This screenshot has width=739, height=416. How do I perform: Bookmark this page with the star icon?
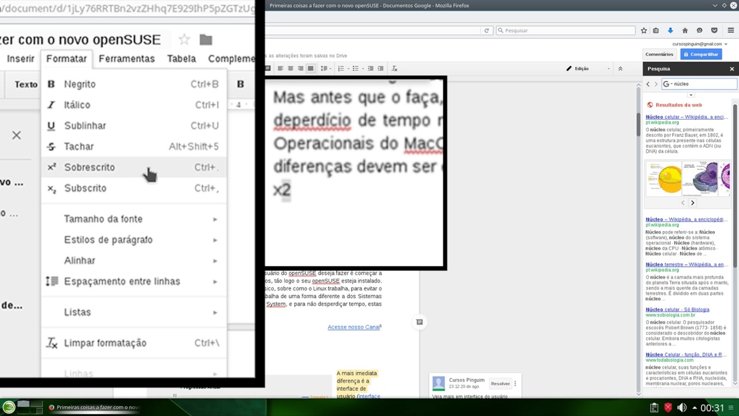(644, 31)
